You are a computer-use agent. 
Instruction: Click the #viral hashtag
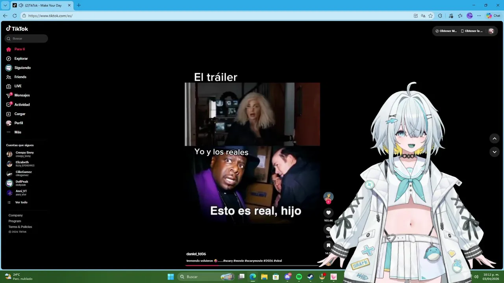click(x=278, y=261)
